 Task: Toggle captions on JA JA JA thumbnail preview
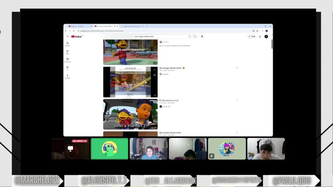155,75
